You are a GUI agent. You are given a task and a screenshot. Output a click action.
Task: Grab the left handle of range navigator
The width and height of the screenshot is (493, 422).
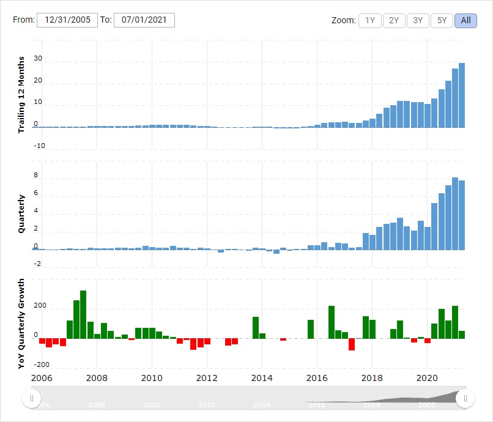point(31,399)
